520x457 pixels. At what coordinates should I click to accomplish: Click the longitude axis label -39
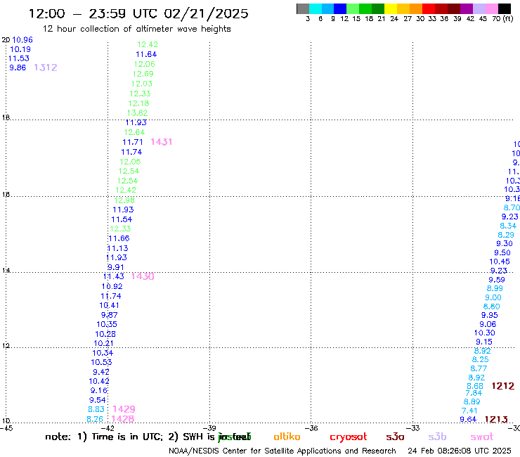(x=210, y=428)
